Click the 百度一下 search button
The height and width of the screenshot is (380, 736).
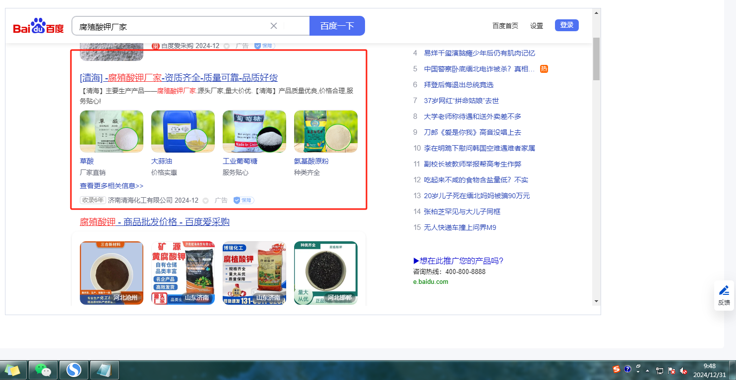[x=337, y=26]
